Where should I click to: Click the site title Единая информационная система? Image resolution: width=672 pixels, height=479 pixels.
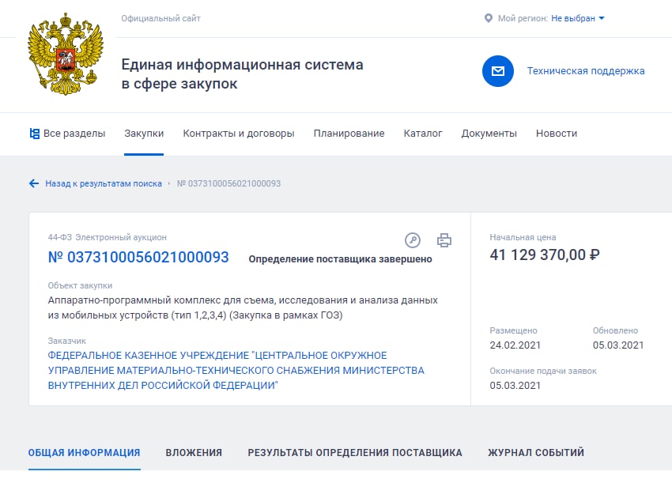242,74
